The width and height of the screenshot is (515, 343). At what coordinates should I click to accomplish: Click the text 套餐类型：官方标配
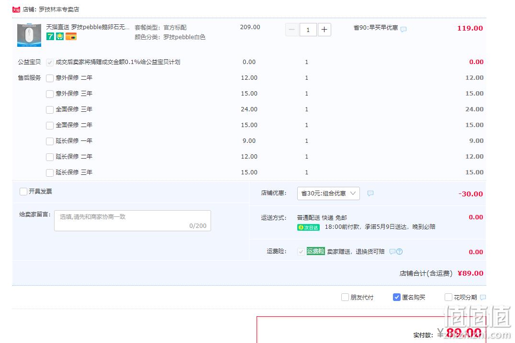click(x=161, y=28)
